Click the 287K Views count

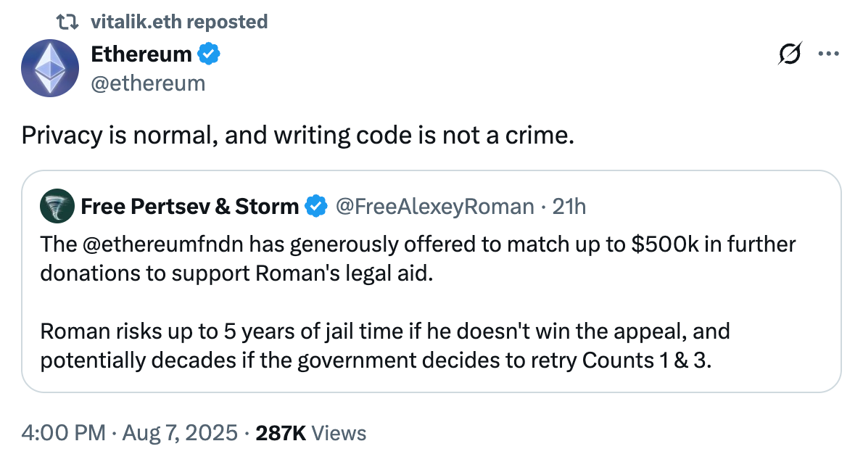[x=311, y=434]
